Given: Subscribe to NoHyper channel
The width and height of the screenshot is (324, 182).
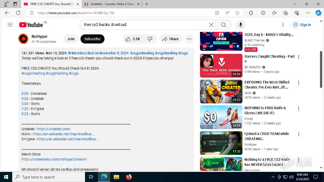Looking at the screenshot, I should point(92,39).
